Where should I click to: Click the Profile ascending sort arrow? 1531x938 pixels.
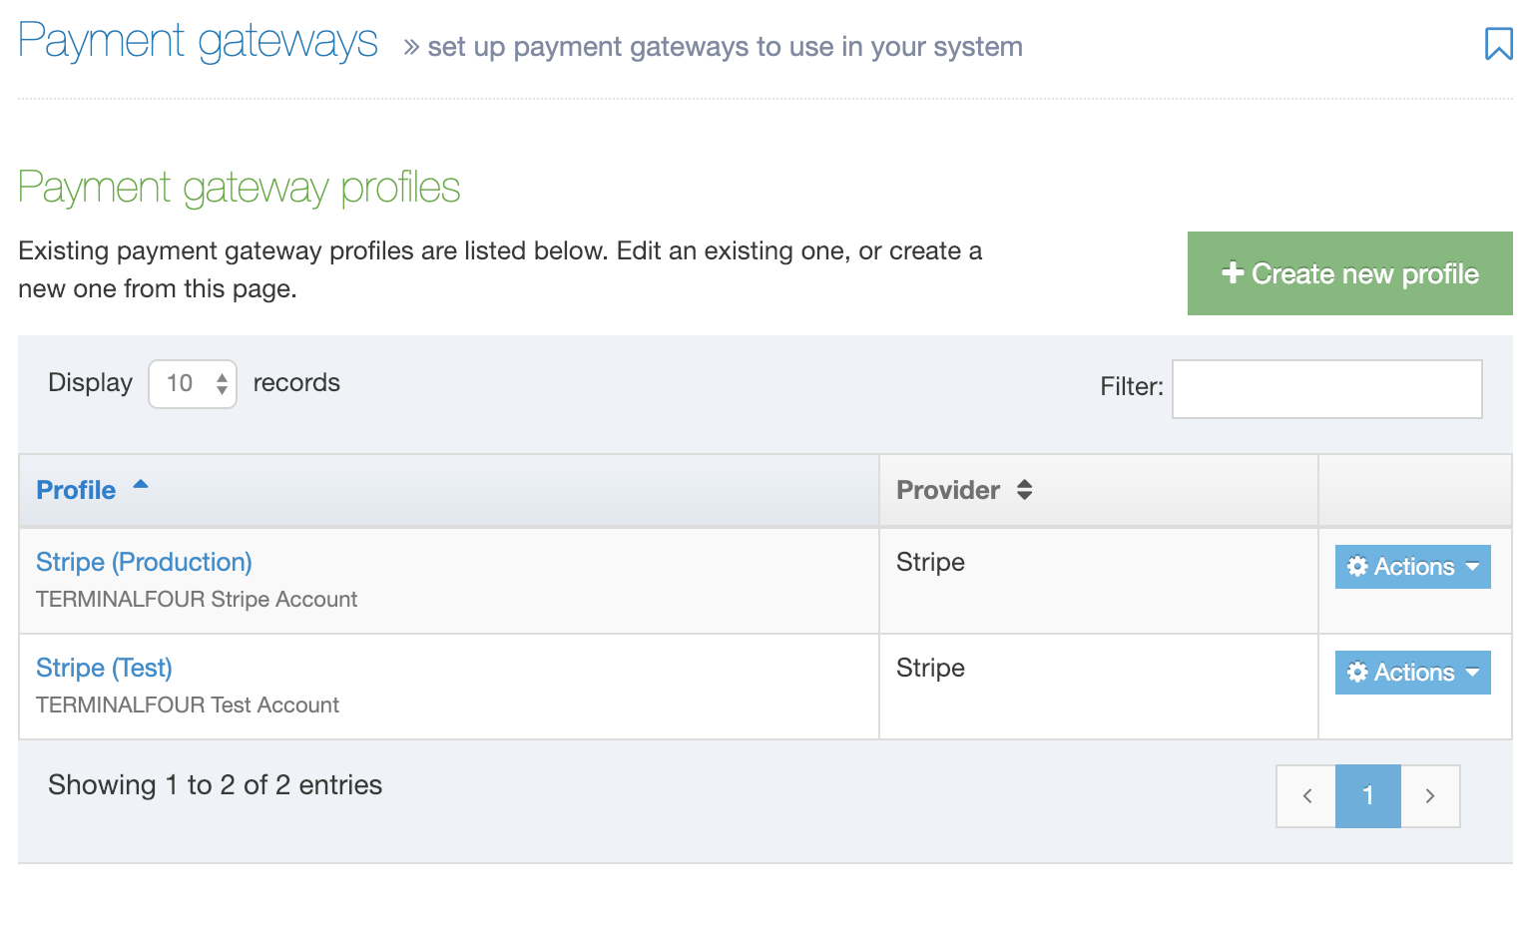(x=141, y=485)
